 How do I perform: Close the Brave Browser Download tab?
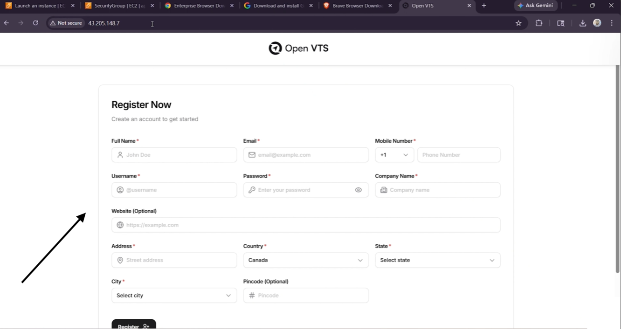(390, 6)
